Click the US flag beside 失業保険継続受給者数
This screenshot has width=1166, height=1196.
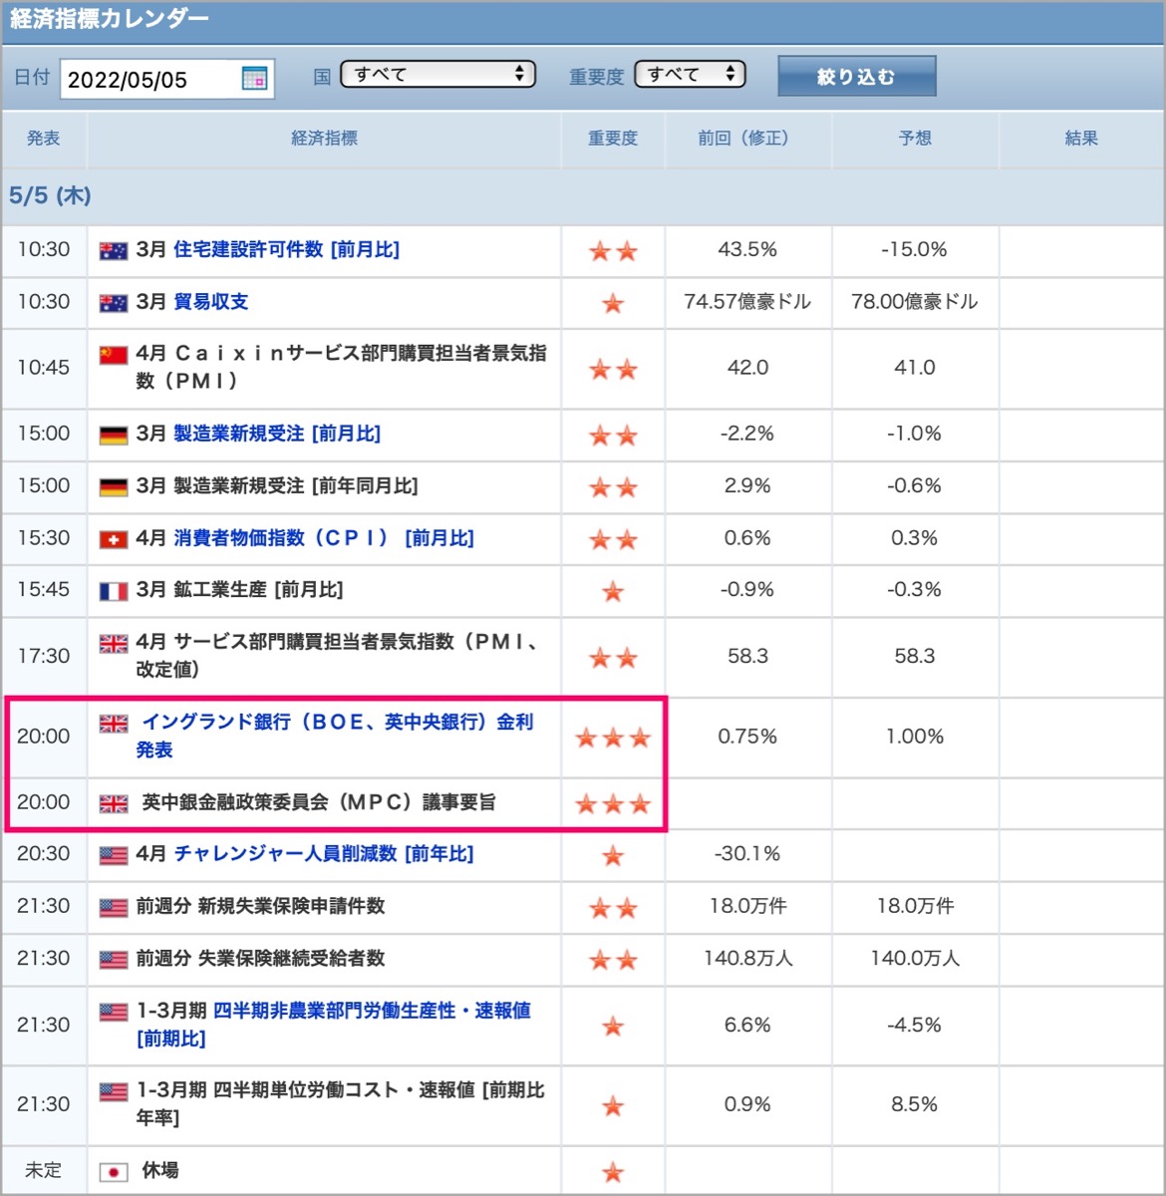114,960
